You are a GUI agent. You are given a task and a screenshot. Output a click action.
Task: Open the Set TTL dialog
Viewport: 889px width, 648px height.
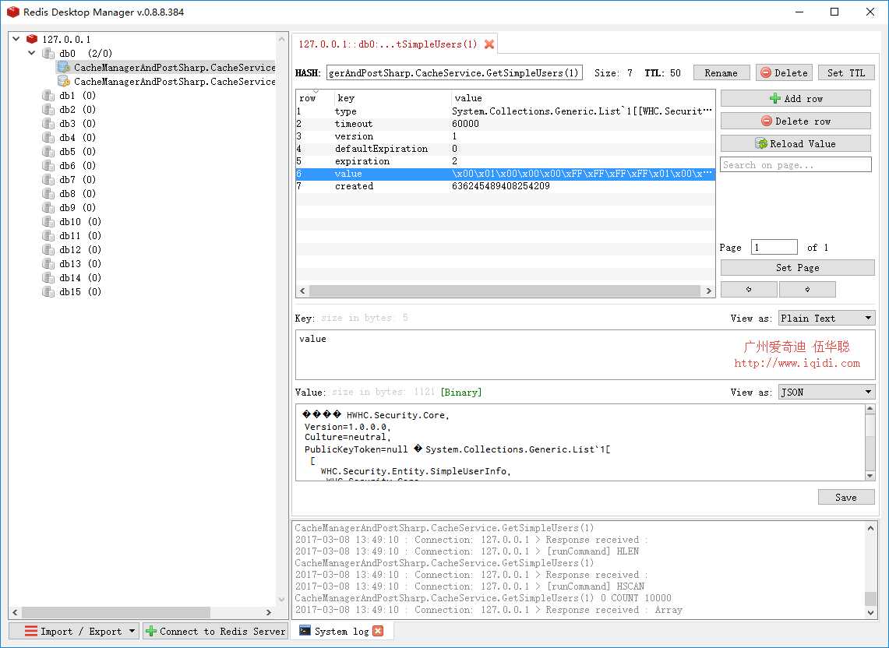tap(846, 73)
